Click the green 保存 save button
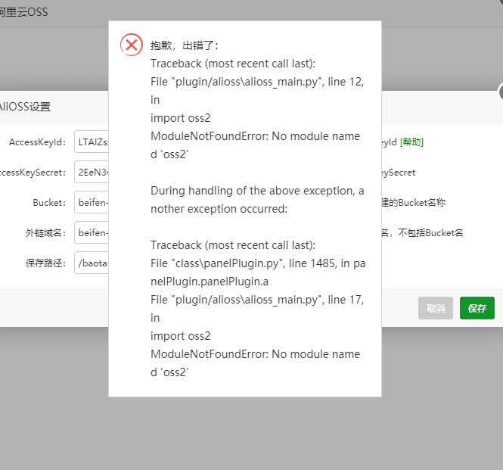Image resolution: width=503 pixels, height=470 pixels. click(x=477, y=308)
